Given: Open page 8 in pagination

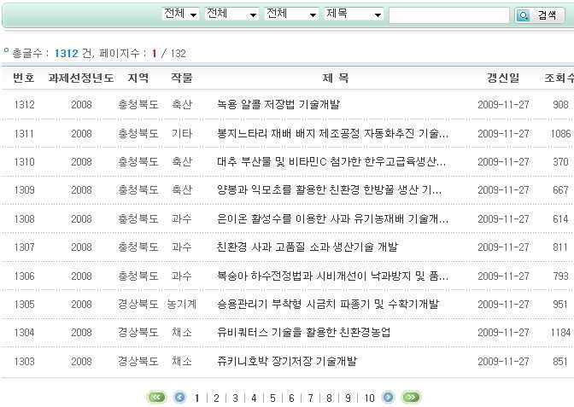Looking at the screenshot, I should click(329, 398).
